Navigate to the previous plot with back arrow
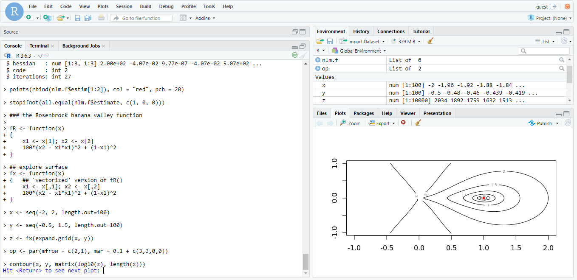 319,123
